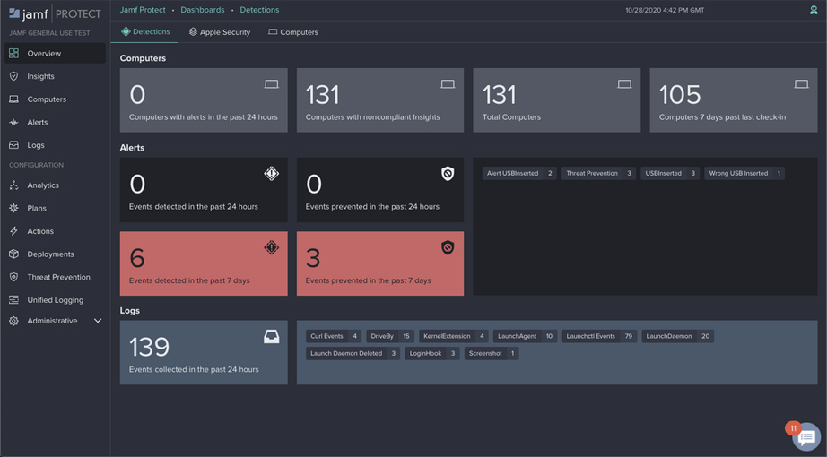This screenshot has height=457, width=827.
Task: Click the Plans gear icon
Action: [x=13, y=208]
